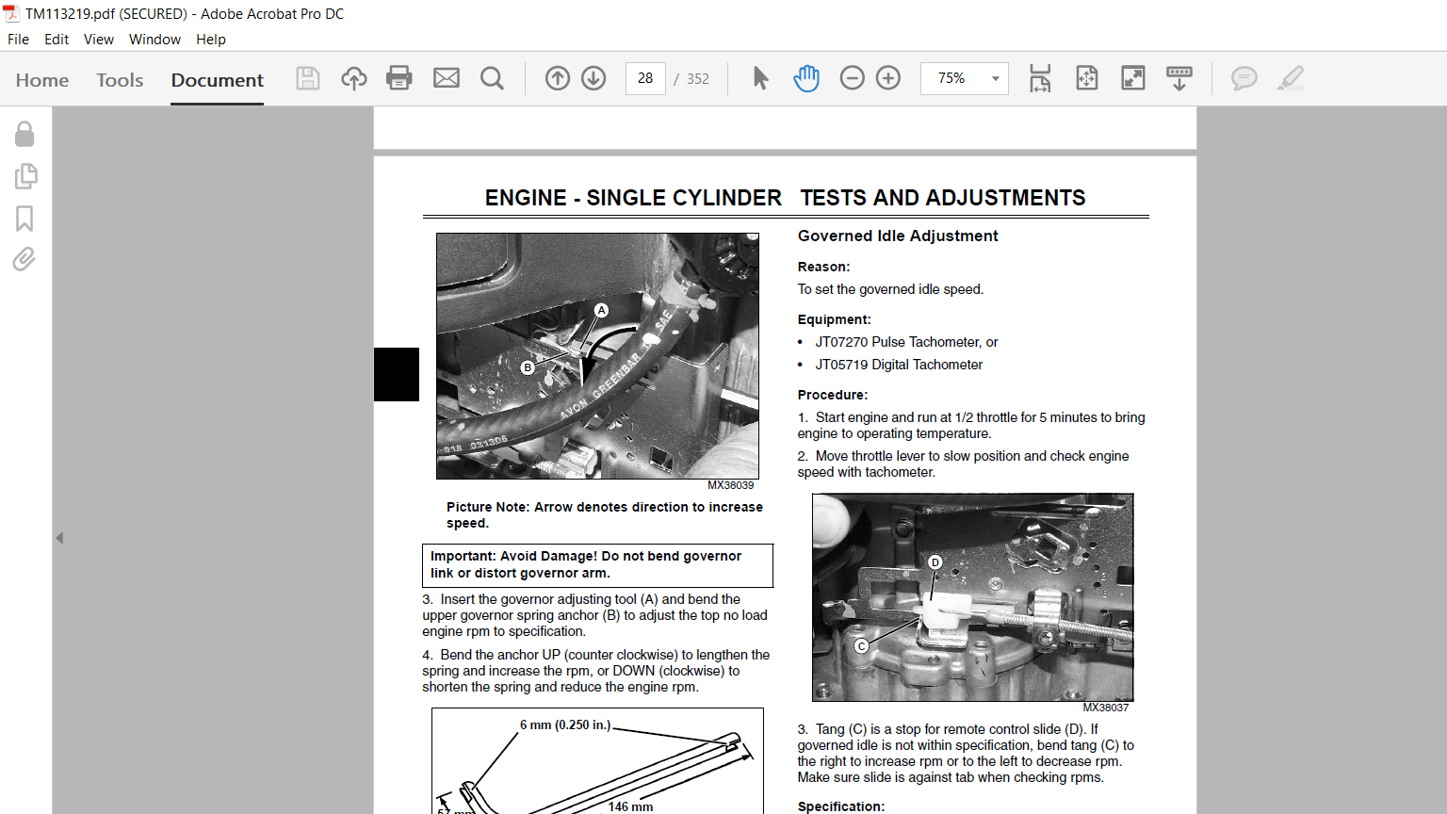Click the 'Equipment:' label
This screenshot has height=814, width=1447.
point(835,319)
